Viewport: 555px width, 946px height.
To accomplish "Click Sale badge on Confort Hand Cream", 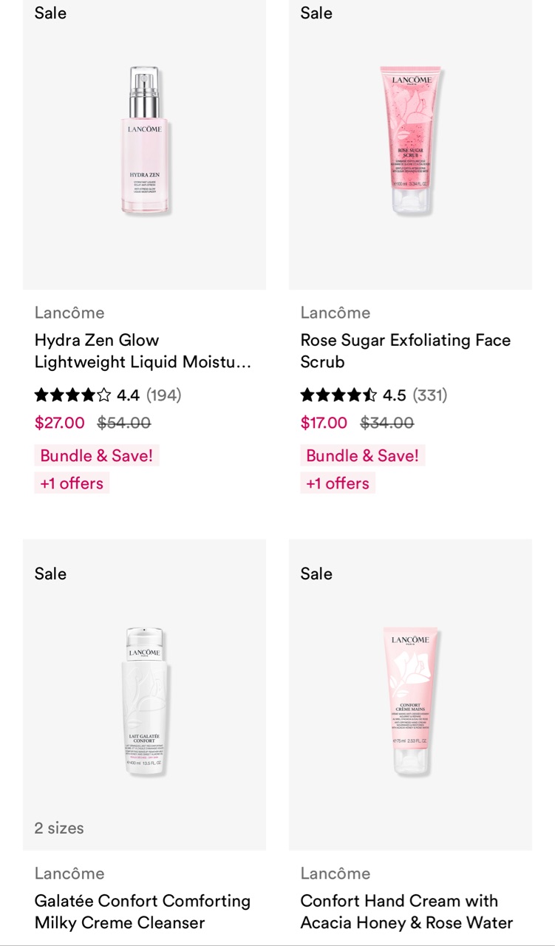I will coord(316,574).
